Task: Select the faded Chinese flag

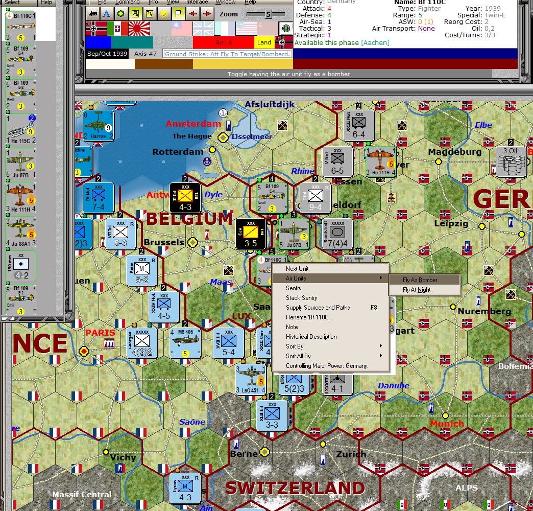Action: 182,29
